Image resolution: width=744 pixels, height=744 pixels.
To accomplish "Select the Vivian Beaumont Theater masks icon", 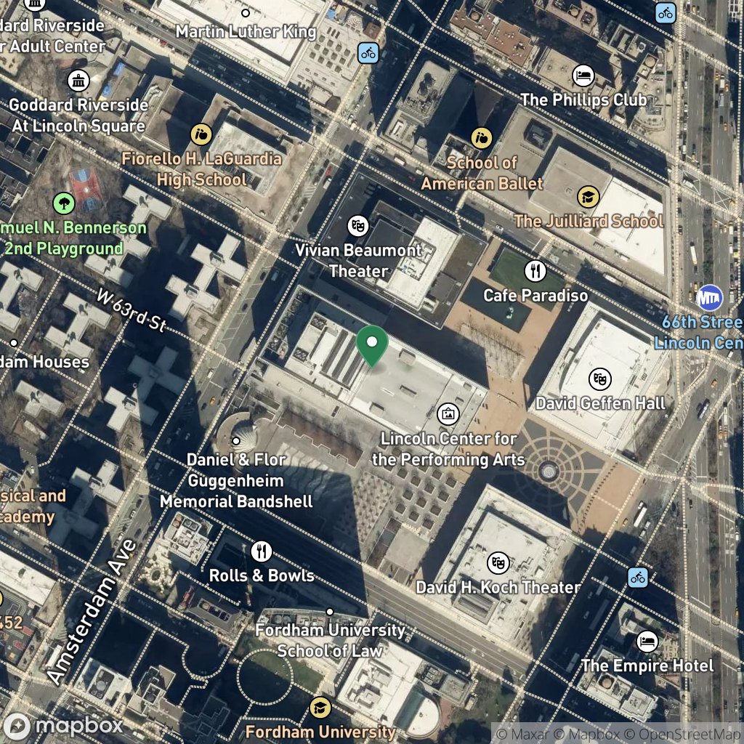I will point(357,226).
